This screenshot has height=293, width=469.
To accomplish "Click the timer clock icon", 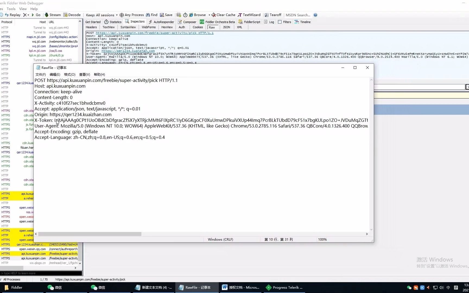I will click(185, 15).
